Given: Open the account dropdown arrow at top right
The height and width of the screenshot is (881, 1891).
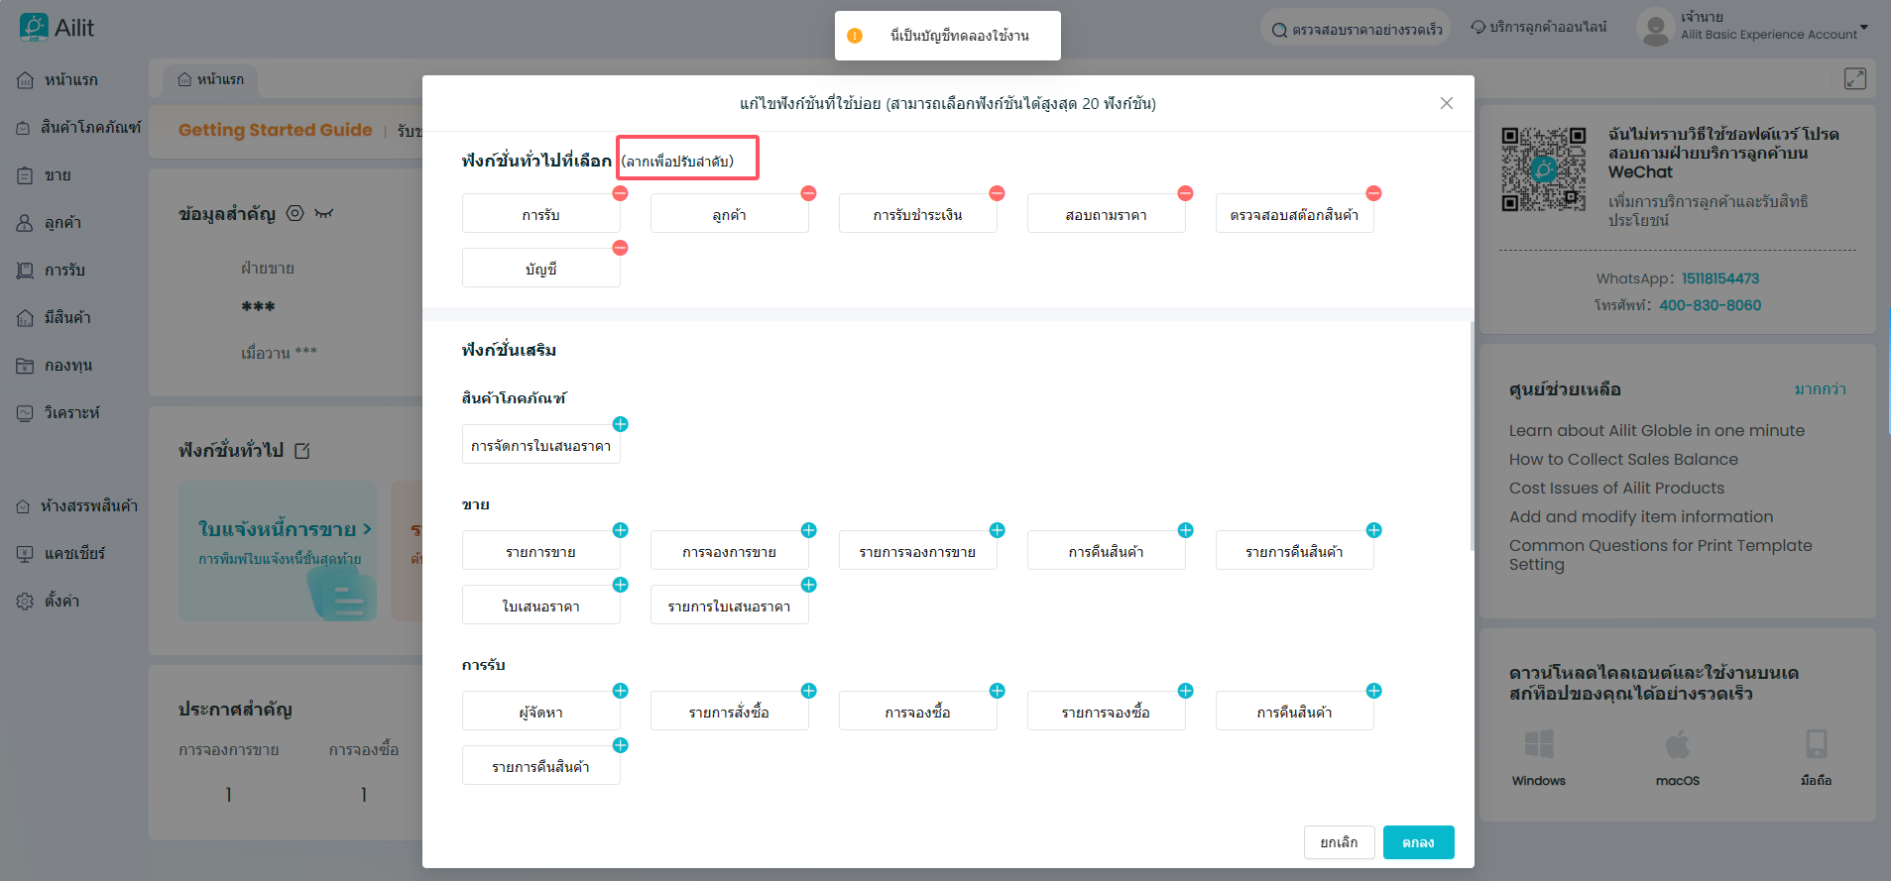Looking at the screenshot, I should pyautogui.click(x=1863, y=28).
